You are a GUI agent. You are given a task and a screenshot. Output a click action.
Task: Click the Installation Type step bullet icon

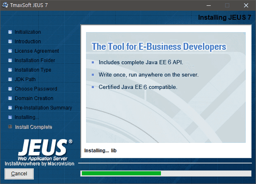(10, 70)
